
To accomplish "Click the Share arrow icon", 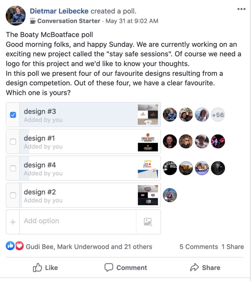I will tap(194, 267).
